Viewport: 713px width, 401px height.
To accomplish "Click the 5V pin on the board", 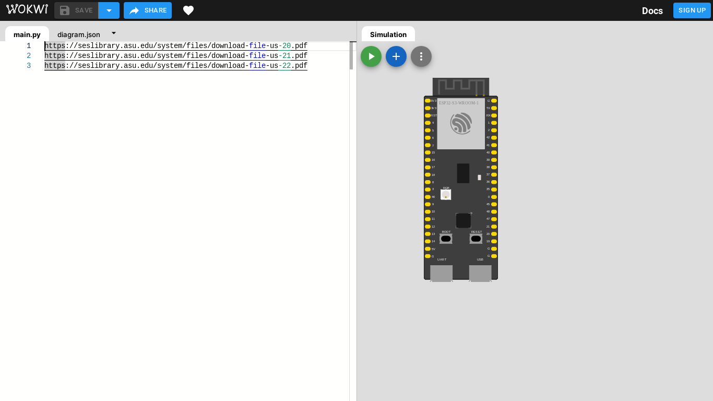I will pyautogui.click(x=428, y=249).
